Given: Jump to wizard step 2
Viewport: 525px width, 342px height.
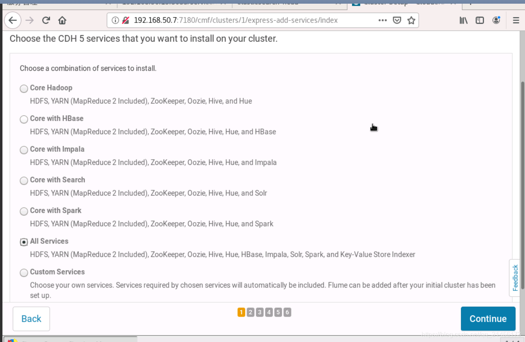Looking at the screenshot, I should [x=251, y=313].
